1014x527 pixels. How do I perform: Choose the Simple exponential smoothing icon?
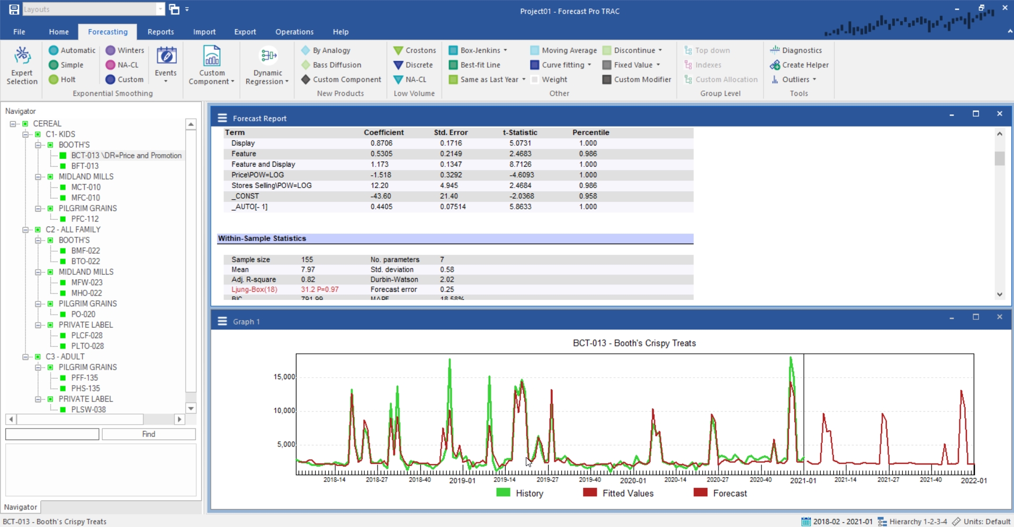point(53,65)
